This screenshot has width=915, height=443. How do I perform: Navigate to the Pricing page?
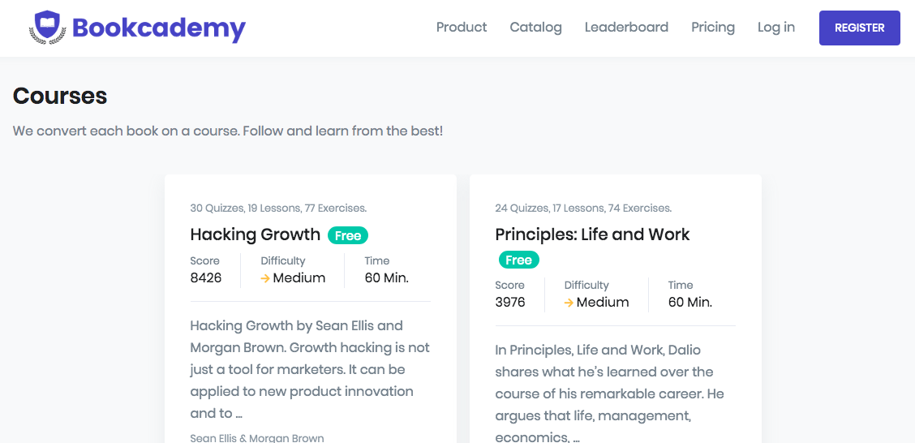point(713,28)
